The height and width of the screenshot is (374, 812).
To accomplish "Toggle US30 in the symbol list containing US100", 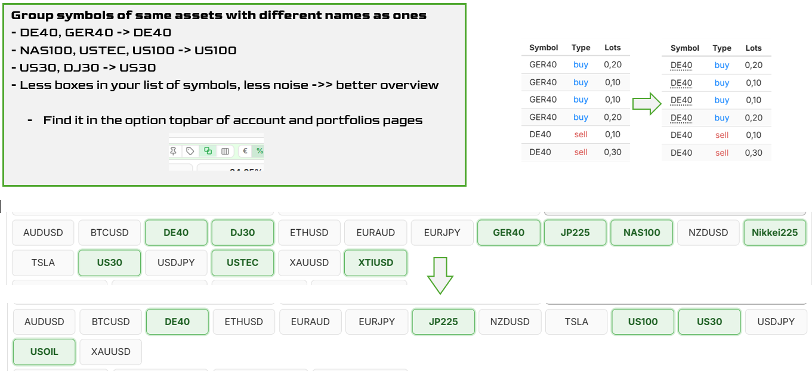I will click(x=709, y=322).
